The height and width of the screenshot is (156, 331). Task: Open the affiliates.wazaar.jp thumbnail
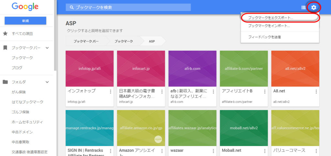pyautogui.click(x=192, y=128)
